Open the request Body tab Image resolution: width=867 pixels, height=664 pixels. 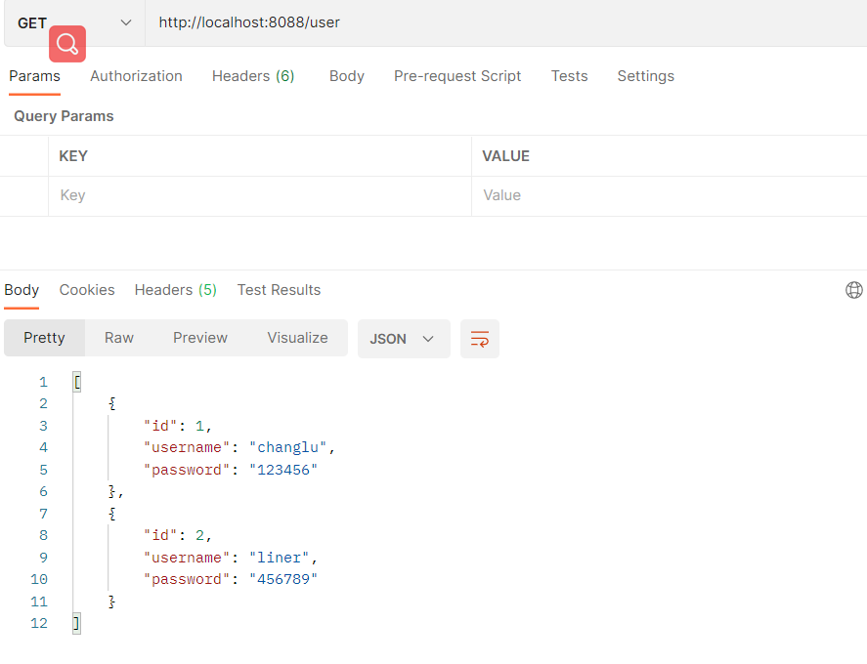(x=347, y=76)
